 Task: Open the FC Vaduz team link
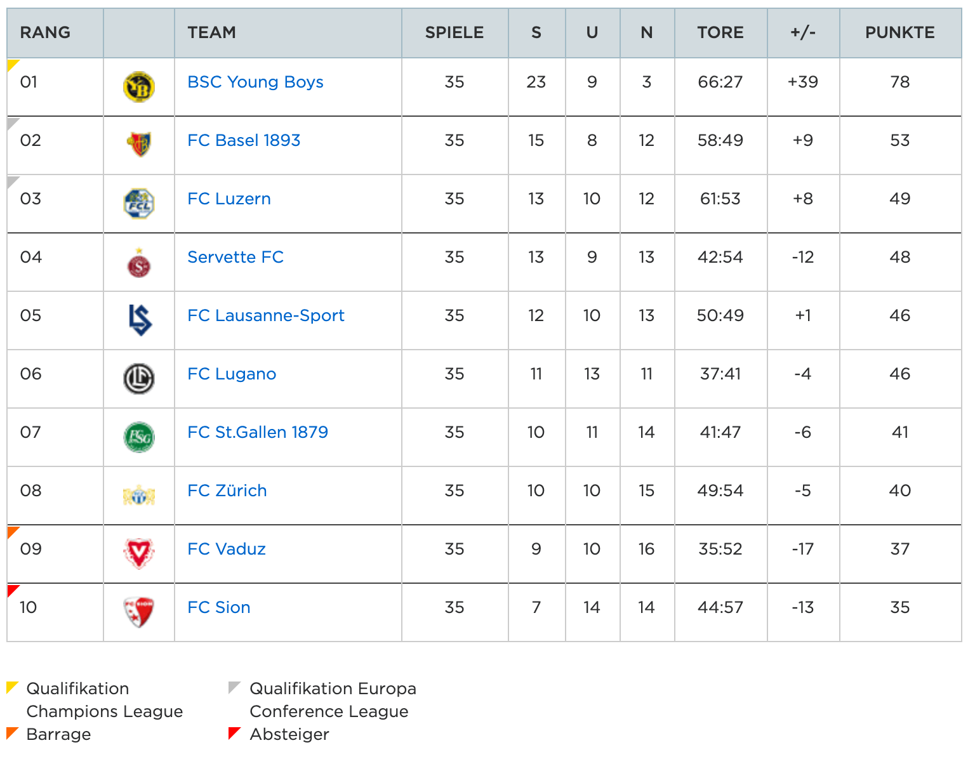[x=227, y=549]
